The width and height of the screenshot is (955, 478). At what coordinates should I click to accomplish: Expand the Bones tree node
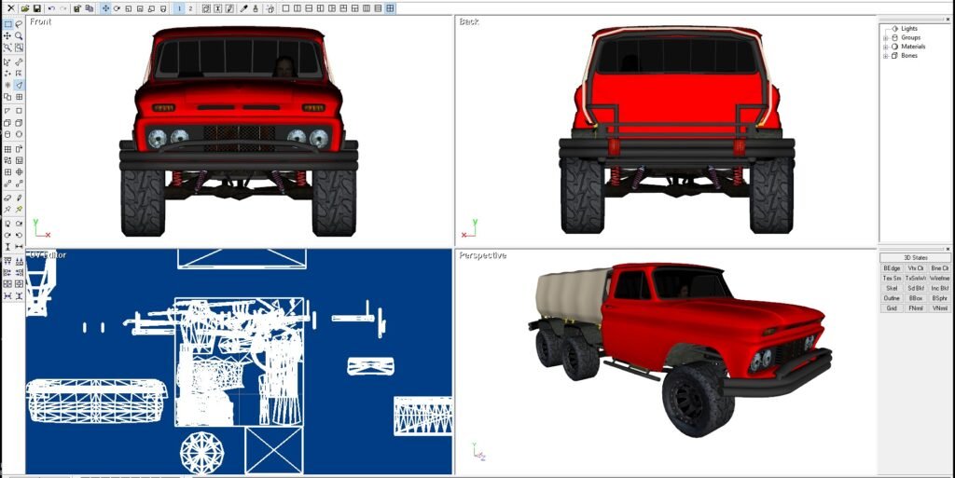click(x=885, y=56)
